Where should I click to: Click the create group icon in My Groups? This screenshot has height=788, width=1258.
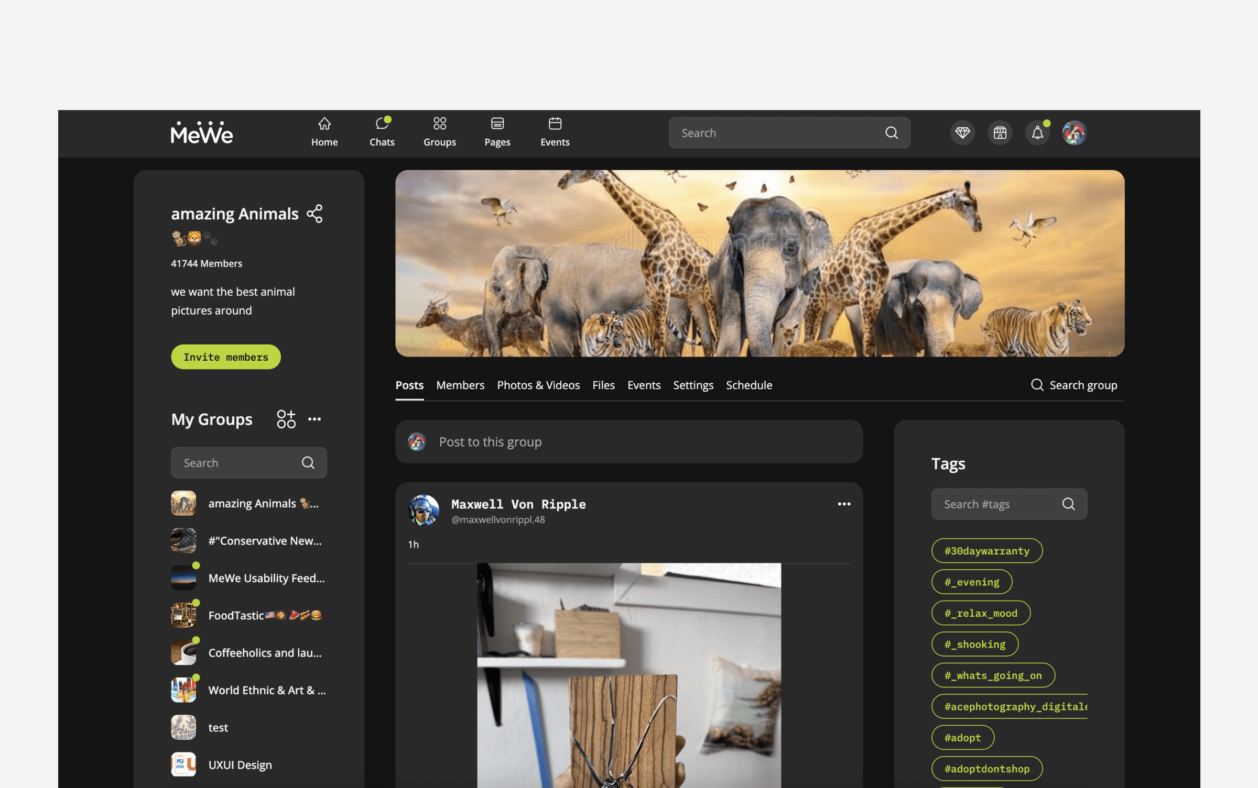tap(286, 419)
